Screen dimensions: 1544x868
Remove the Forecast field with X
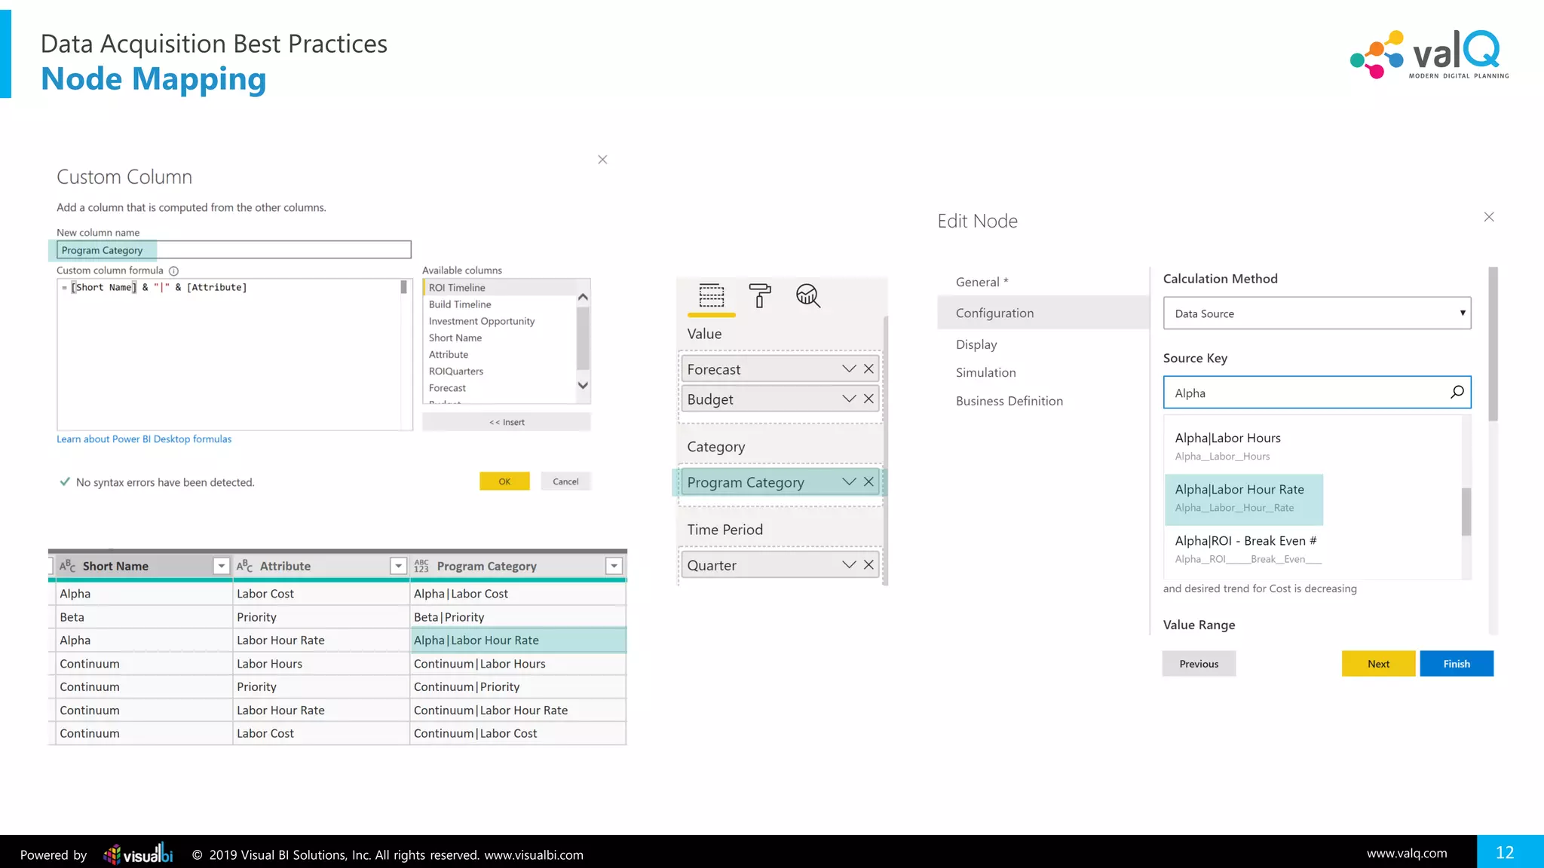(868, 369)
